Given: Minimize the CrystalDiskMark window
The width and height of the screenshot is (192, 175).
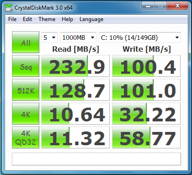Looking at the screenshot, I should pyautogui.click(x=148, y=6).
